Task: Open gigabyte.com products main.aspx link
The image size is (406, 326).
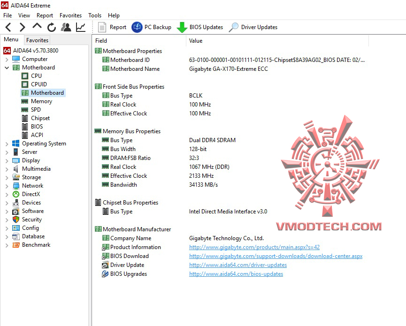Action: pos(254,247)
